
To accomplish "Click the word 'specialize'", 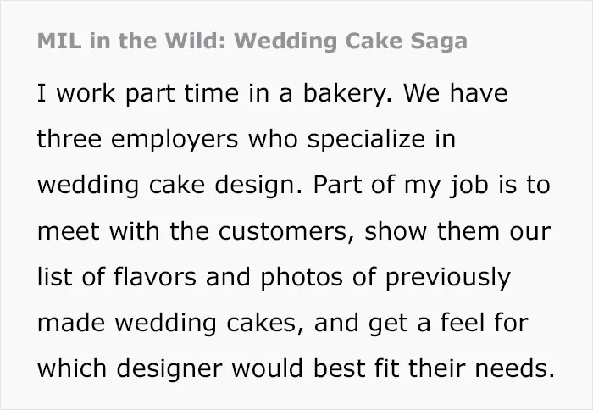I will (366, 140).
